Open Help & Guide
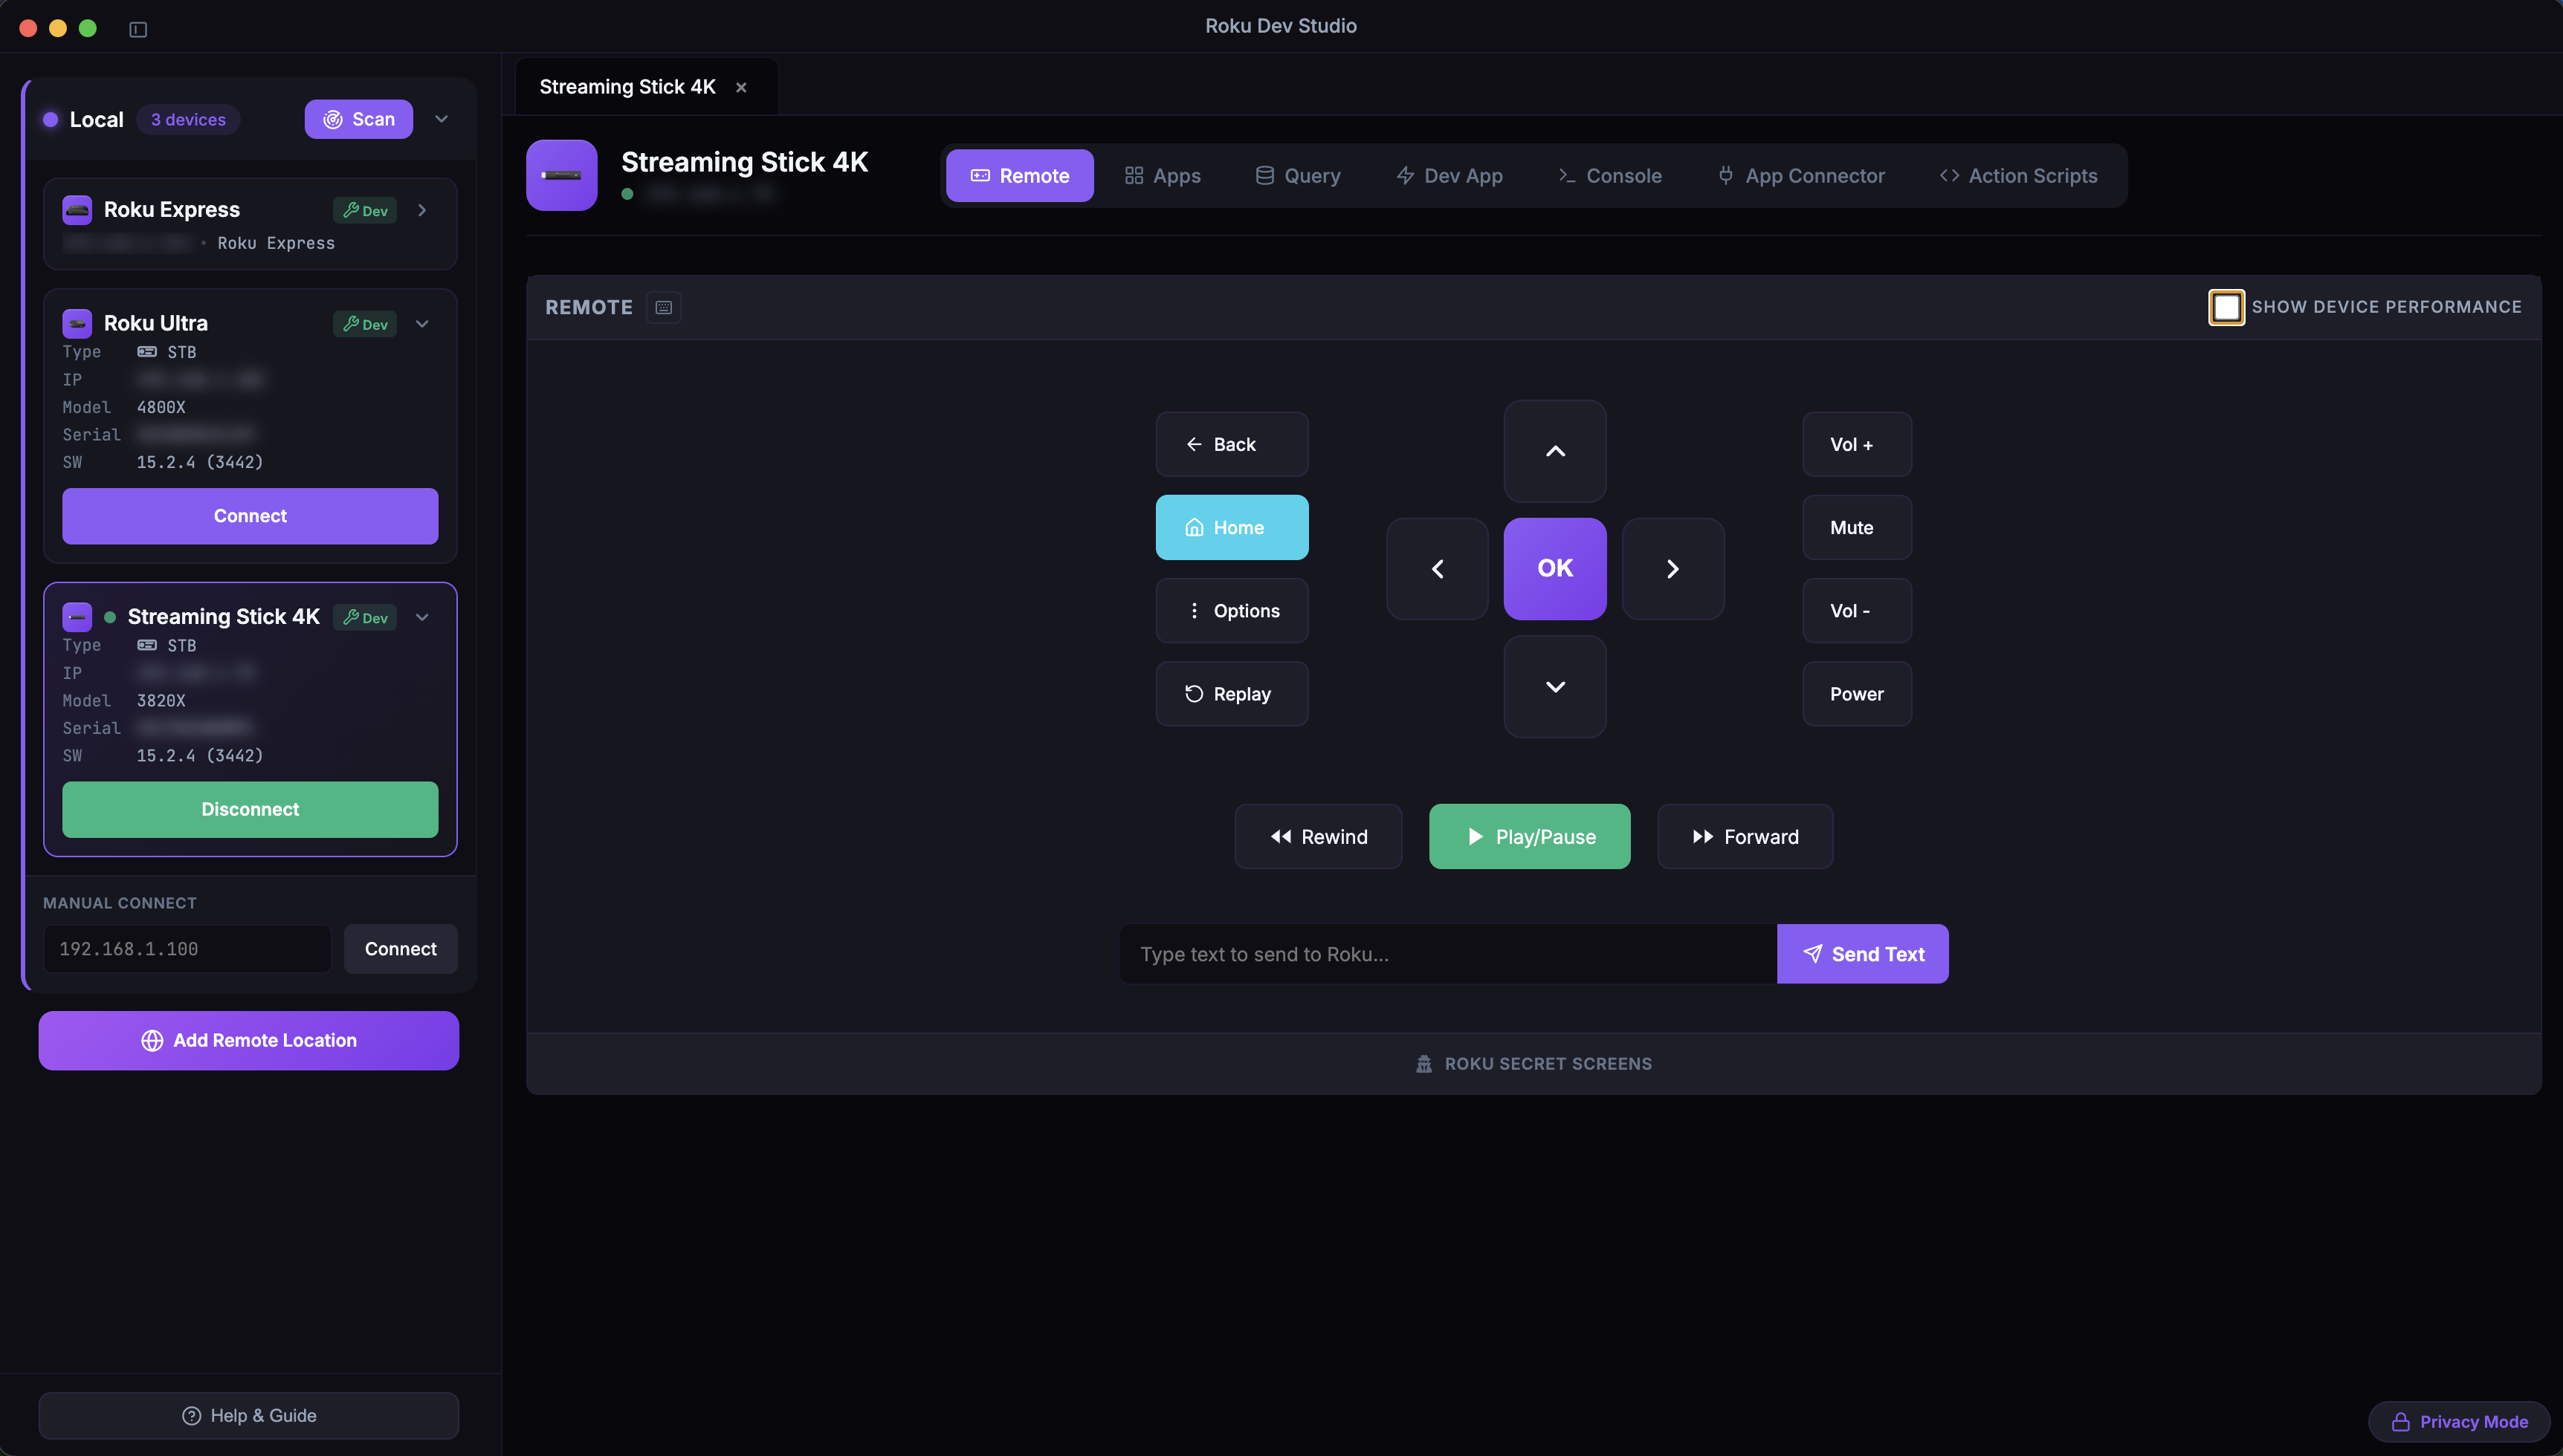The height and width of the screenshot is (1456, 2563). coord(249,1416)
